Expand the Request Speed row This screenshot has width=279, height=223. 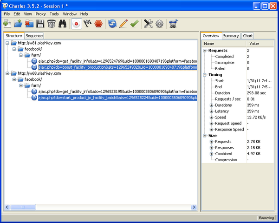tap(211, 123)
